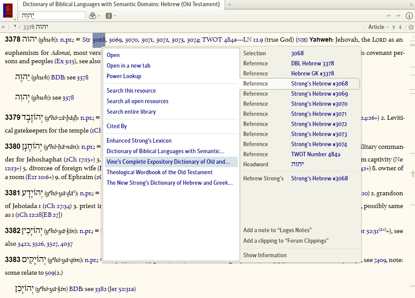
Task: Open the visual filters icon
Action: coord(93,16)
